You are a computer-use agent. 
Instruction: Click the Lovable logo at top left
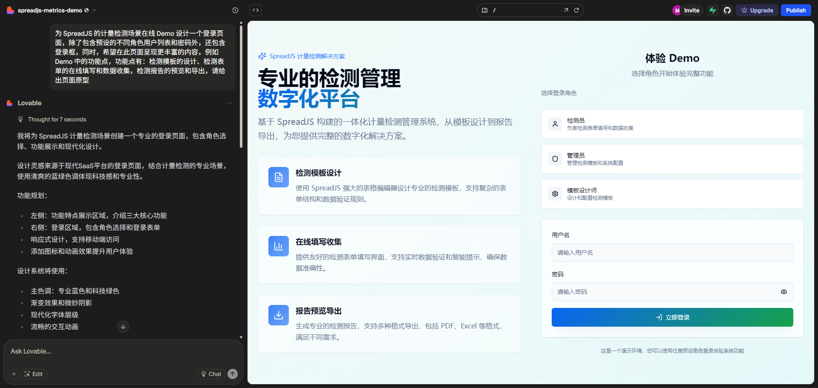(x=11, y=10)
